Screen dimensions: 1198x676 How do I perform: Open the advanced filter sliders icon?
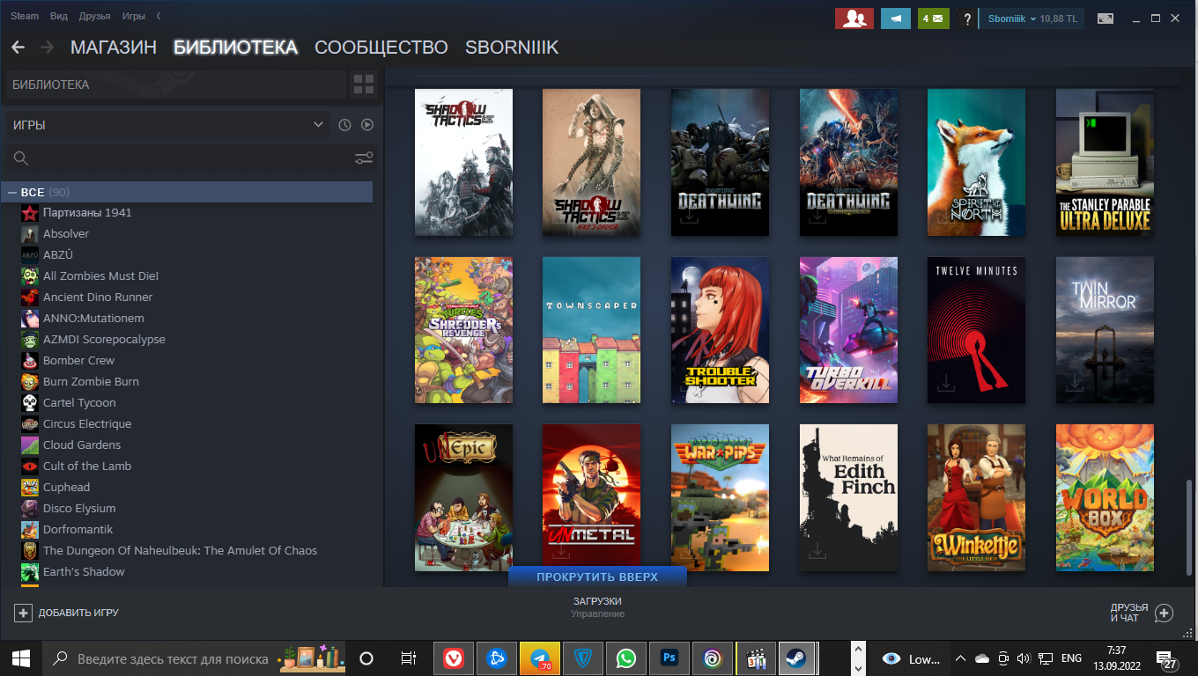point(364,158)
